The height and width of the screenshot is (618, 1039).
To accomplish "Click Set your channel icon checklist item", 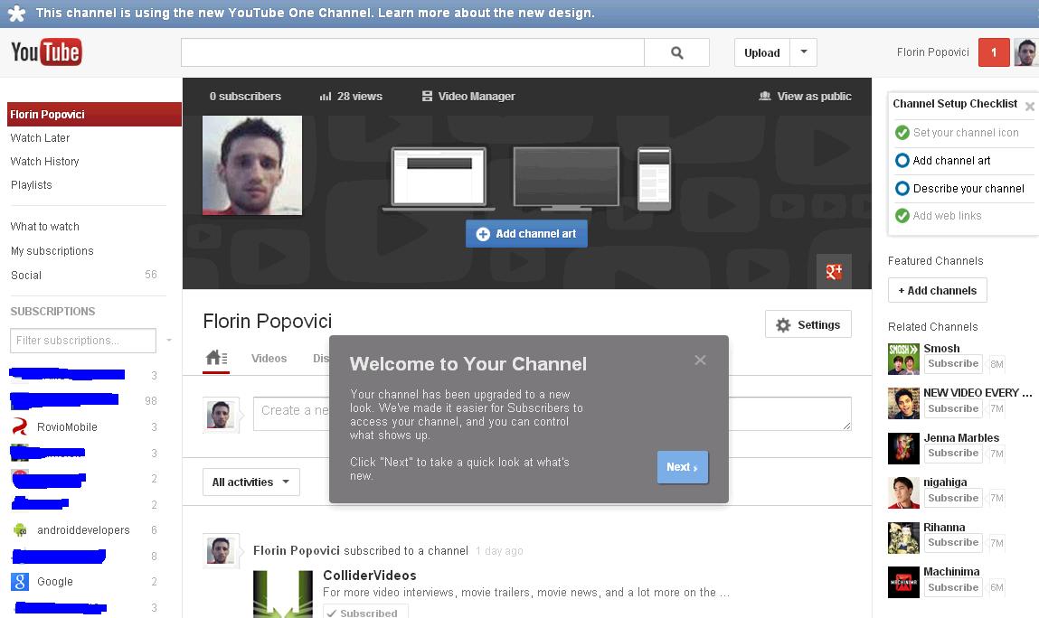I will click(x=957, y=133).
